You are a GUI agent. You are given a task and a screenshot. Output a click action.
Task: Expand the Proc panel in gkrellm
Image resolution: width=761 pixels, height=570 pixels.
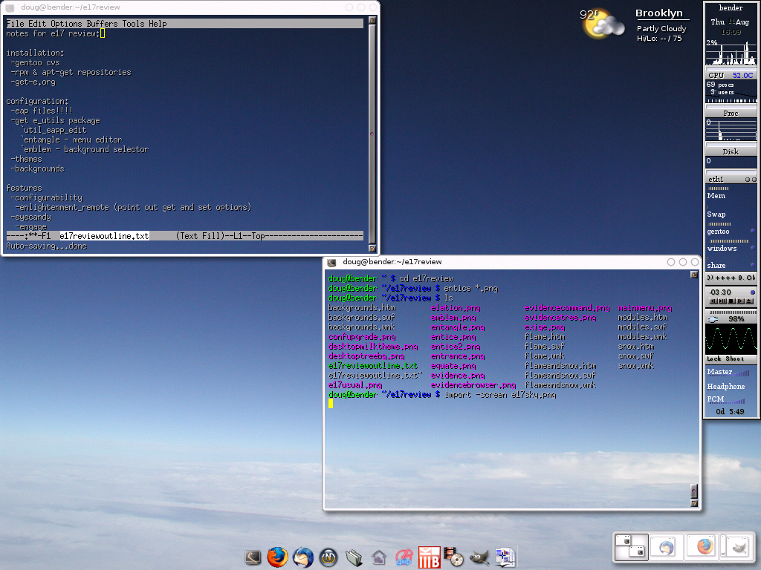click(x=731, y=113)
